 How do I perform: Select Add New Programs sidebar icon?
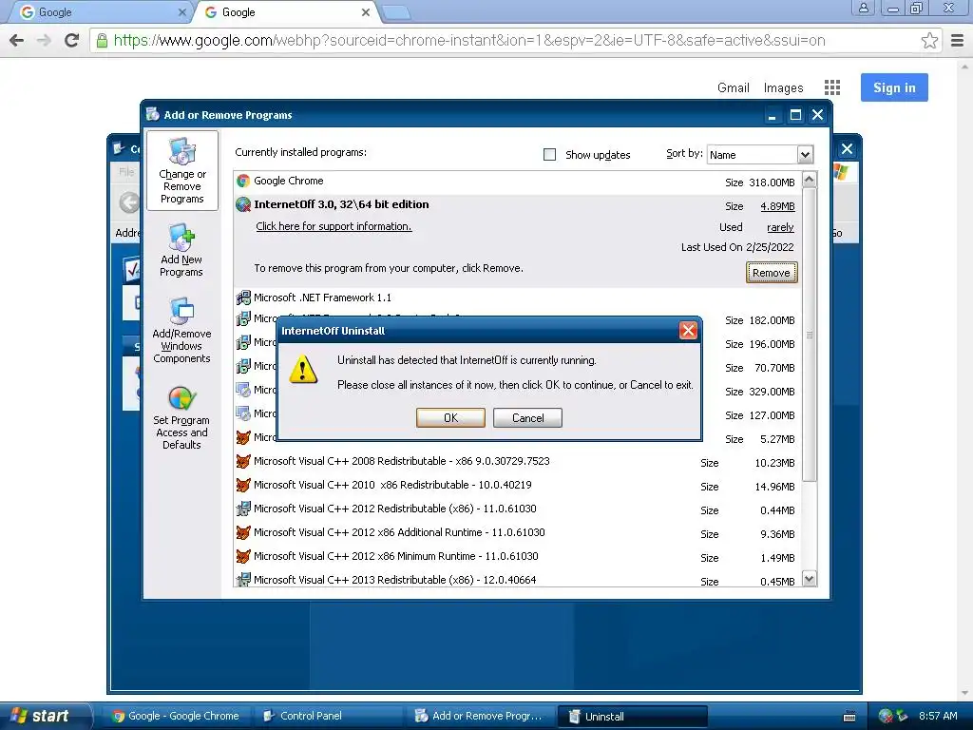pos(181,251)
